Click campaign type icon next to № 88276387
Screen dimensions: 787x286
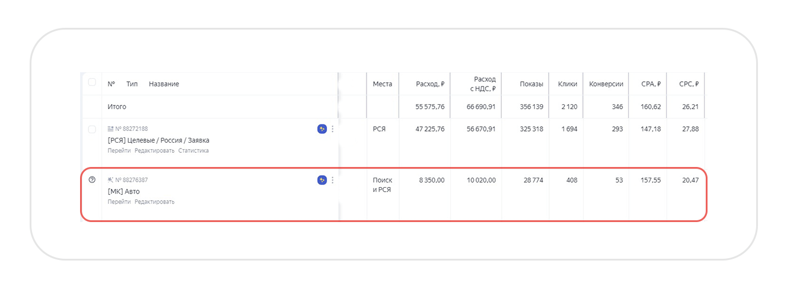pos(110,179)
